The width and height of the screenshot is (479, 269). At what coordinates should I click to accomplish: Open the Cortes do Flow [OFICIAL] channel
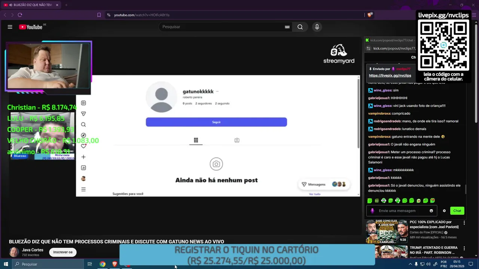point(426,232)
